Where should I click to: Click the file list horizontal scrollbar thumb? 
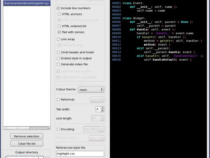[x=18, y=128]
